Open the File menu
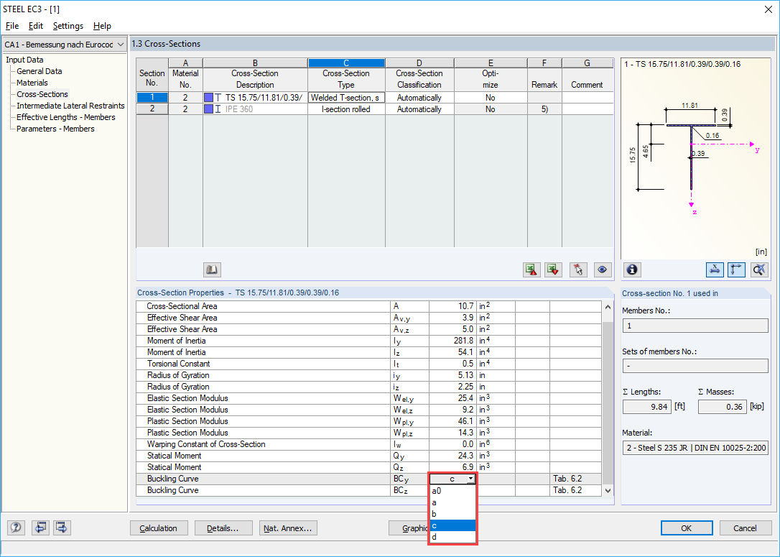 coord(12,26)
